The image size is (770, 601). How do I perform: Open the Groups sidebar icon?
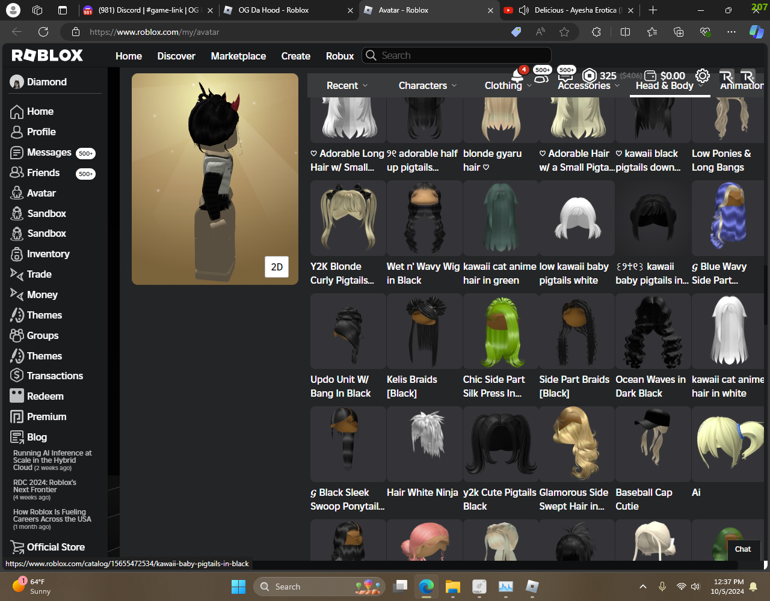click(x=17, y=336)
